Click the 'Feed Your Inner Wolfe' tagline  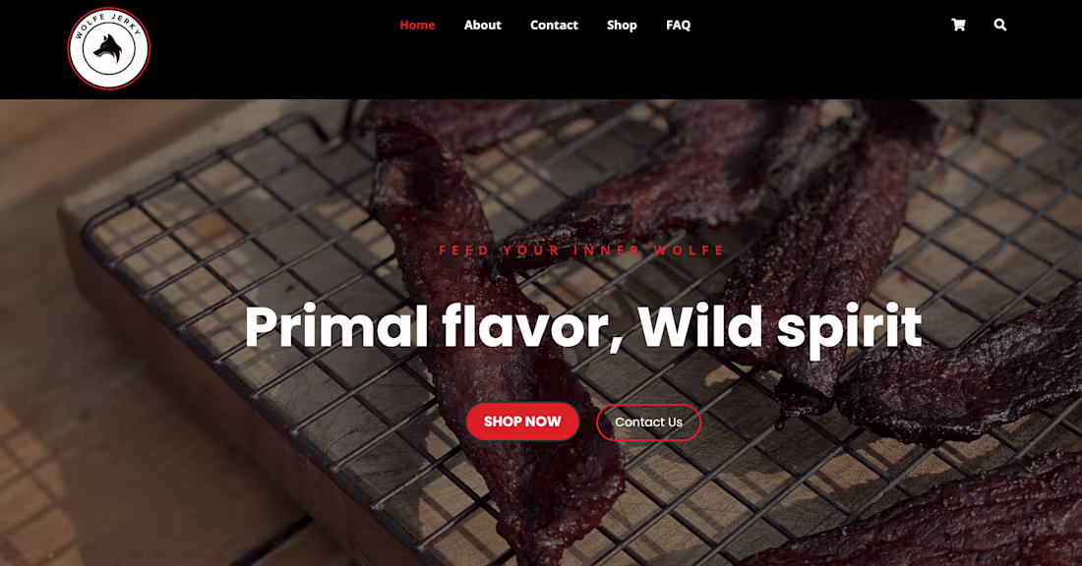pos(581,251)
